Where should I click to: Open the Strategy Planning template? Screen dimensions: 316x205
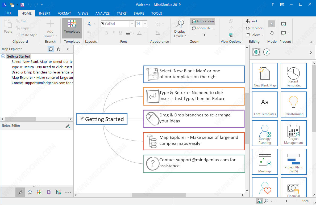(x=265, y=133)
